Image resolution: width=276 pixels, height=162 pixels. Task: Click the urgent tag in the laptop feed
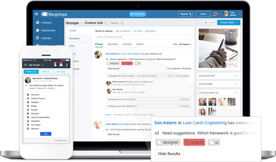tap(127, 63)
